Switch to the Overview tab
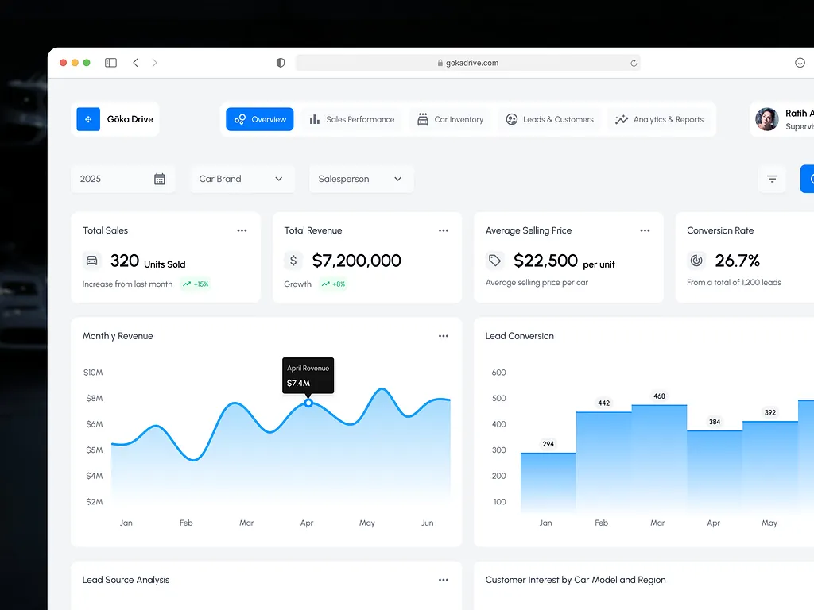The image size is (814, 610). tap(260, 119)
